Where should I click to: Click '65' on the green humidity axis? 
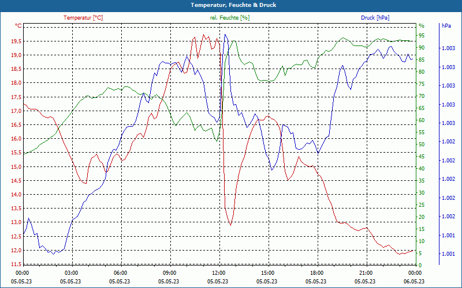pos(422,108)
